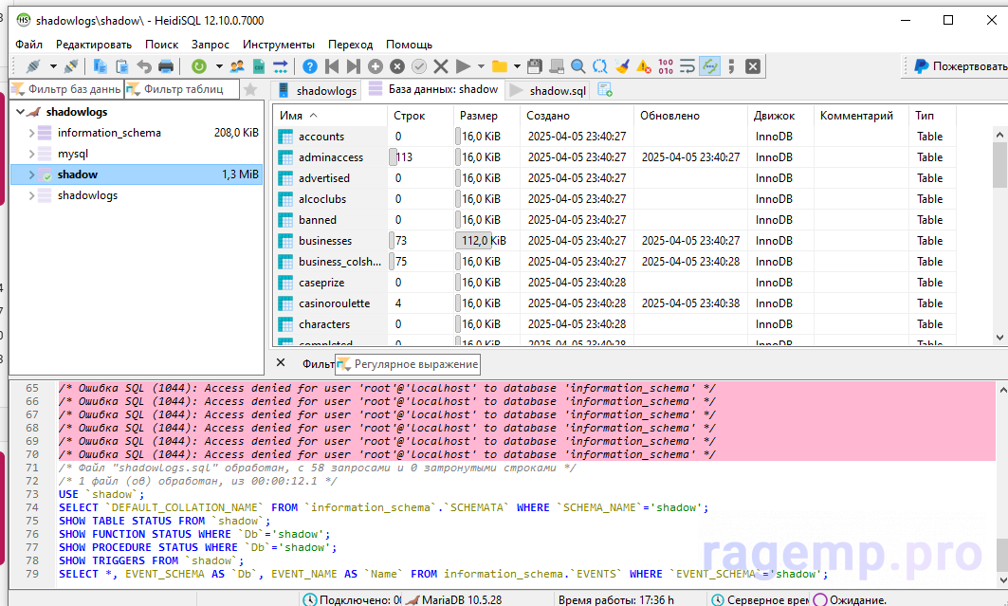1008x606 pixels.
Task: Open the session manager connect icon
Action: coord(33,66)
